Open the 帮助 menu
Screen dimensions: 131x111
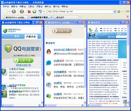click(x=65, y=6)
